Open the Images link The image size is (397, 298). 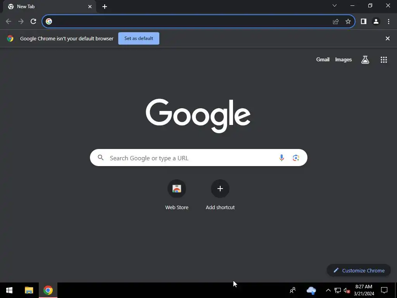343,59
